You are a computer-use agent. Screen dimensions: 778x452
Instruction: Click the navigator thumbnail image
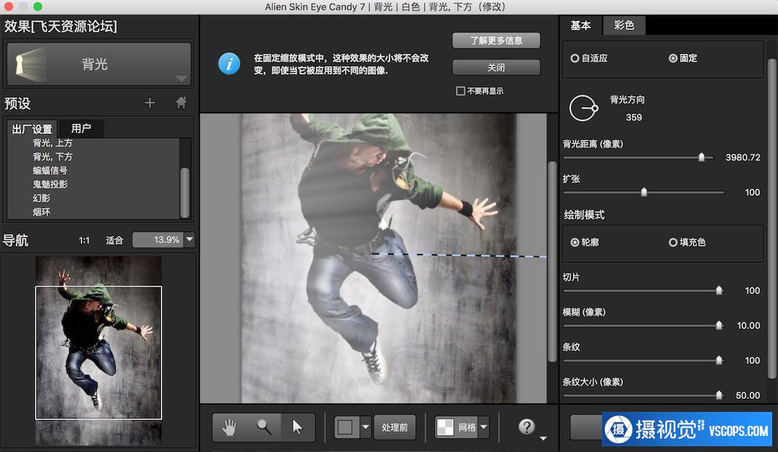(98, 350)
